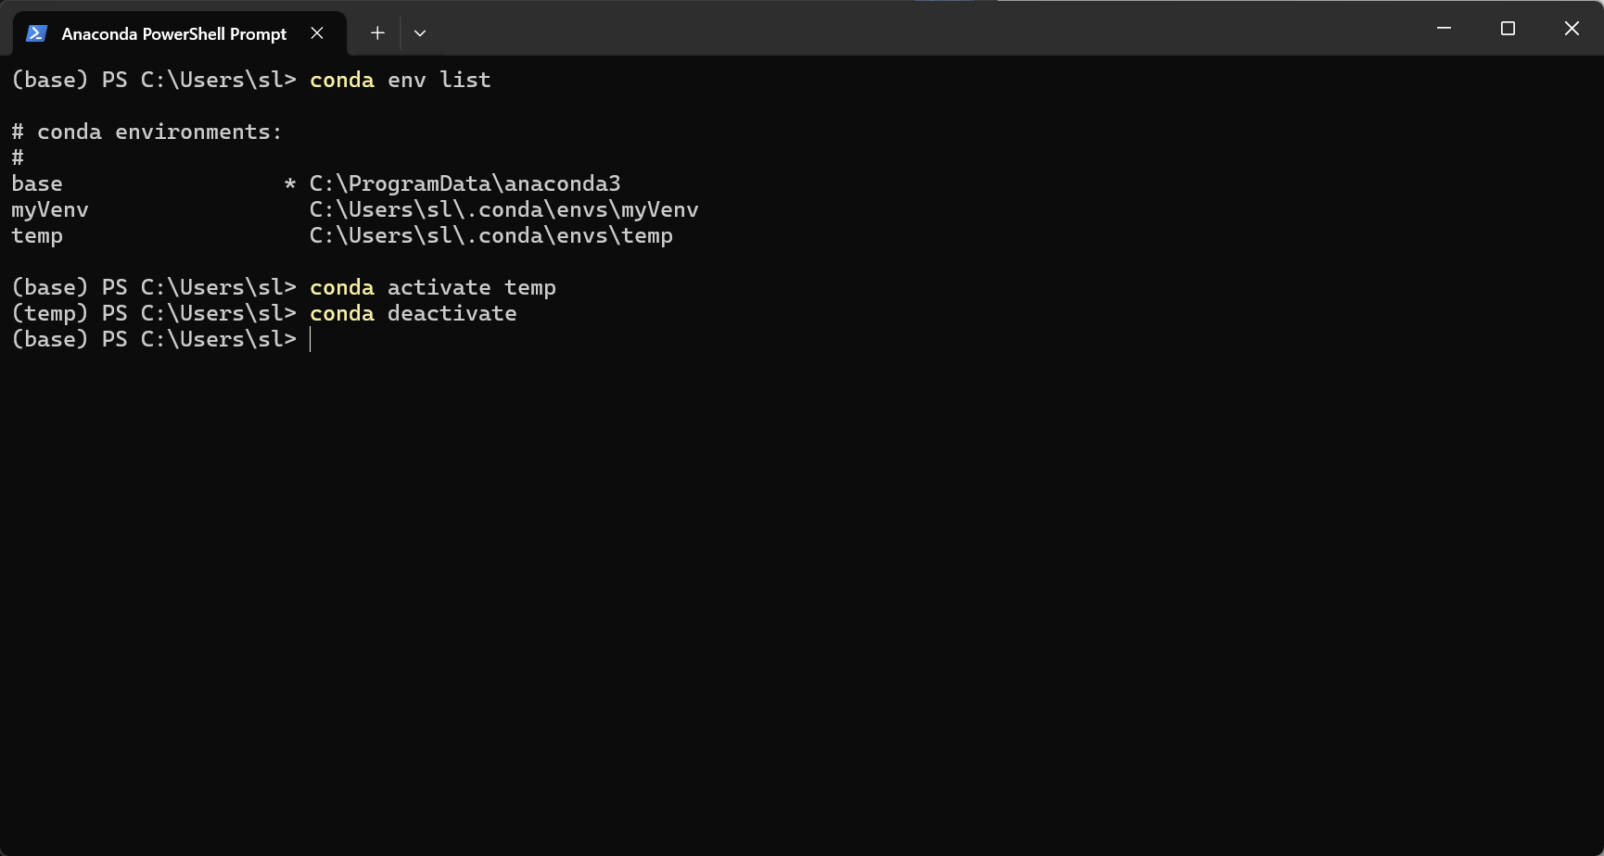Select the Anaconda PowerShell Prompt tab
The height and width of the screenshot is (856, 1604).
(x=173, y=33)
